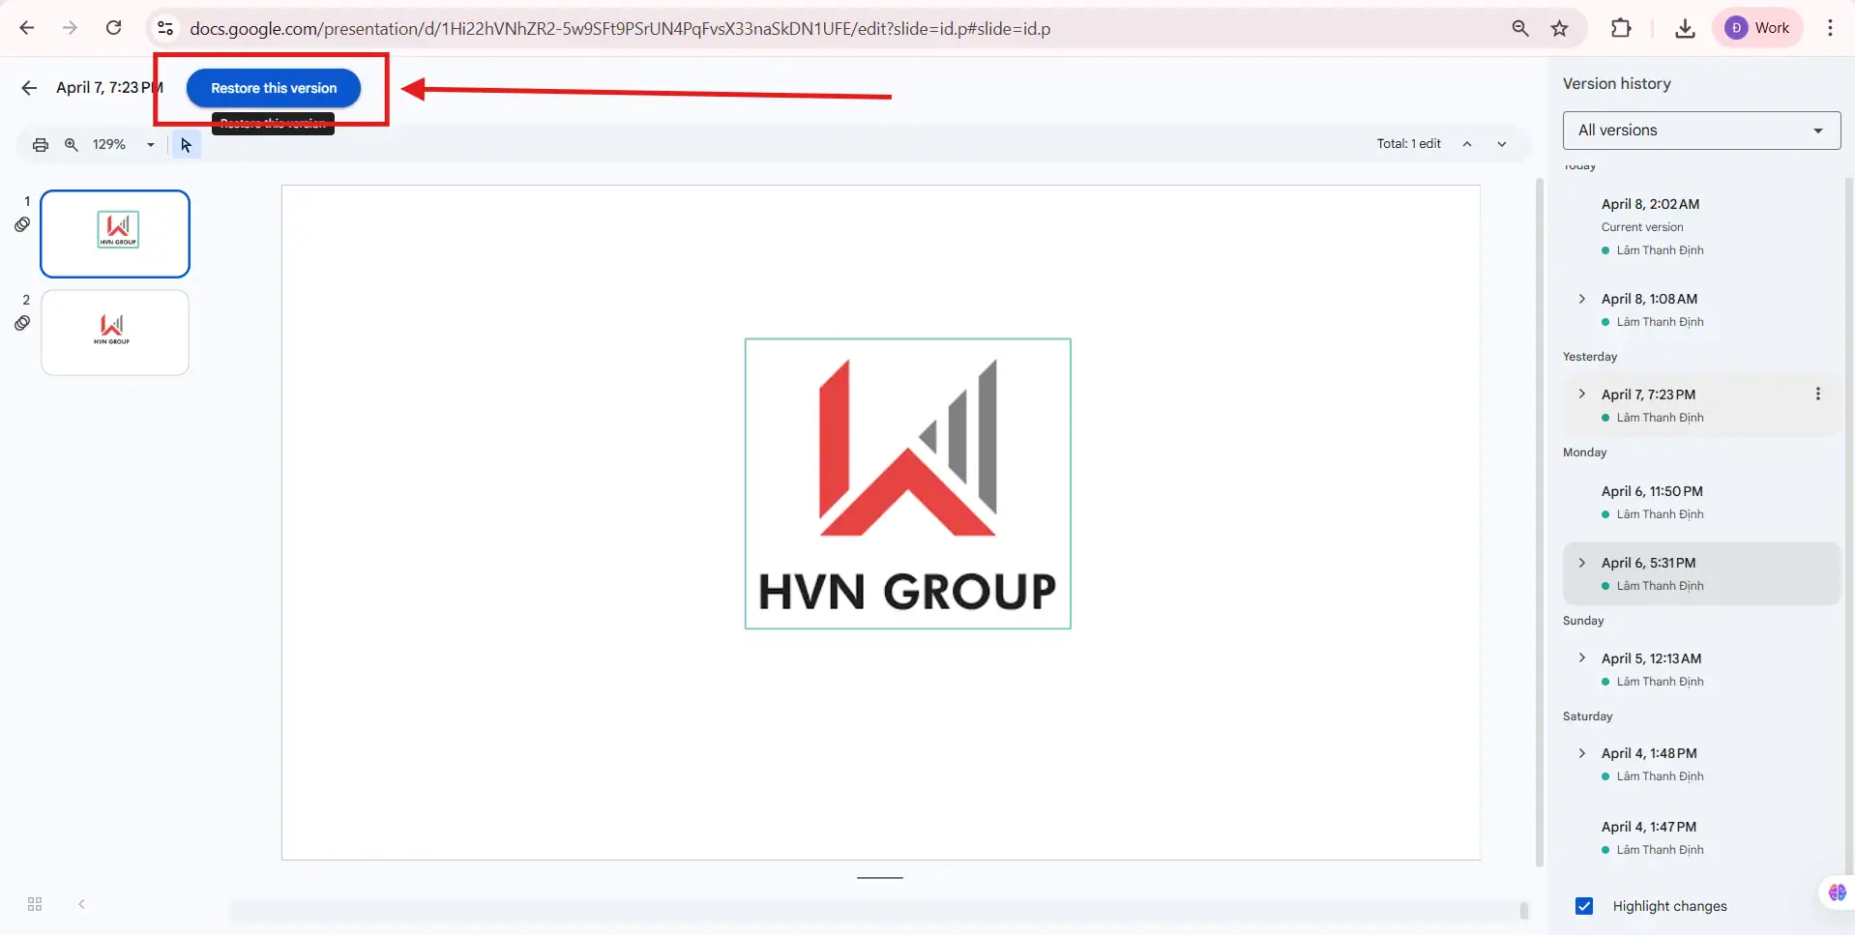Image resolution: width=1855 pixels, height=935 pixels.
Task: Click the back arrow beside April 7 title
Action: click(x=29, y=88)
